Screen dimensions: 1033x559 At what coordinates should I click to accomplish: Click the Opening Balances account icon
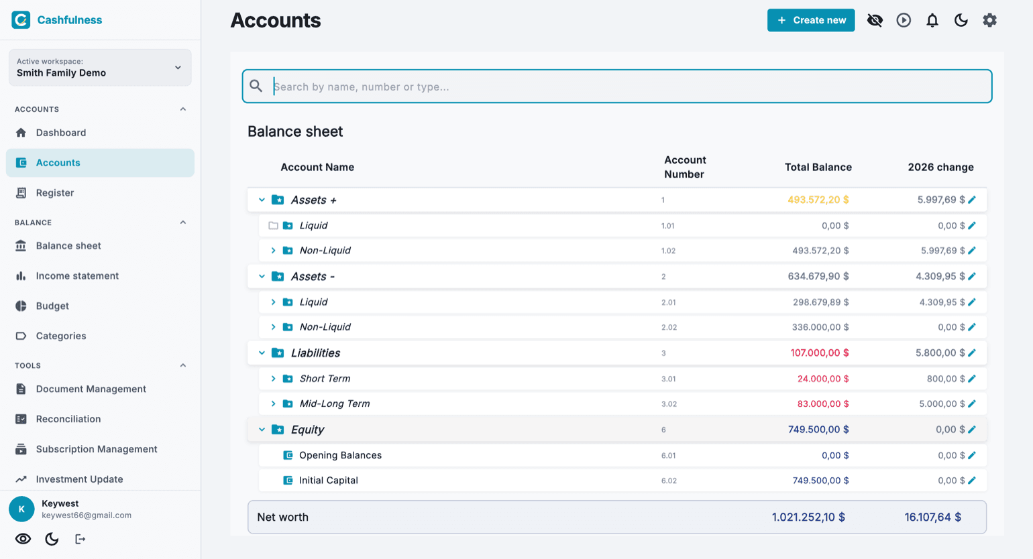click(x=288, y=455)
